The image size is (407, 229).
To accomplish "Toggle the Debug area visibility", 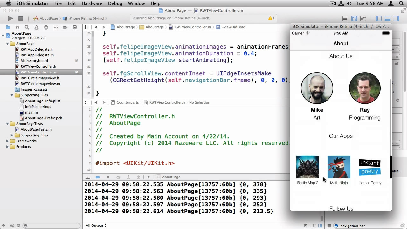I will (x=387, y=18).
